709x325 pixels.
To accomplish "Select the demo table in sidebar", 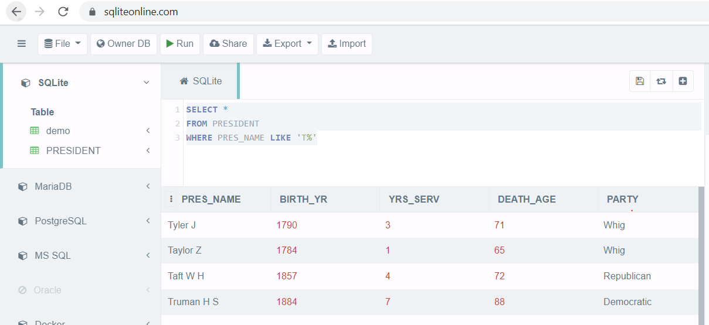I will (58, 131).
